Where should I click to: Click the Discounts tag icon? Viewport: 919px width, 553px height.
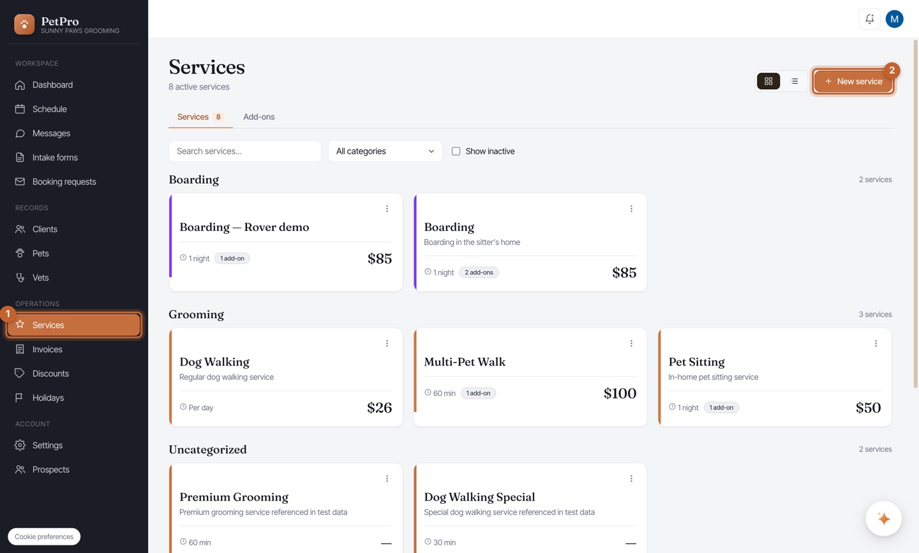coord(20,374)
